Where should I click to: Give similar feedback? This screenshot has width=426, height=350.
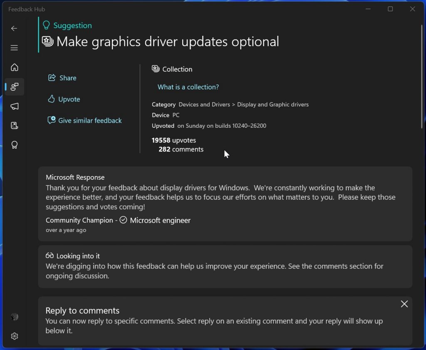(x=85, y=120)
